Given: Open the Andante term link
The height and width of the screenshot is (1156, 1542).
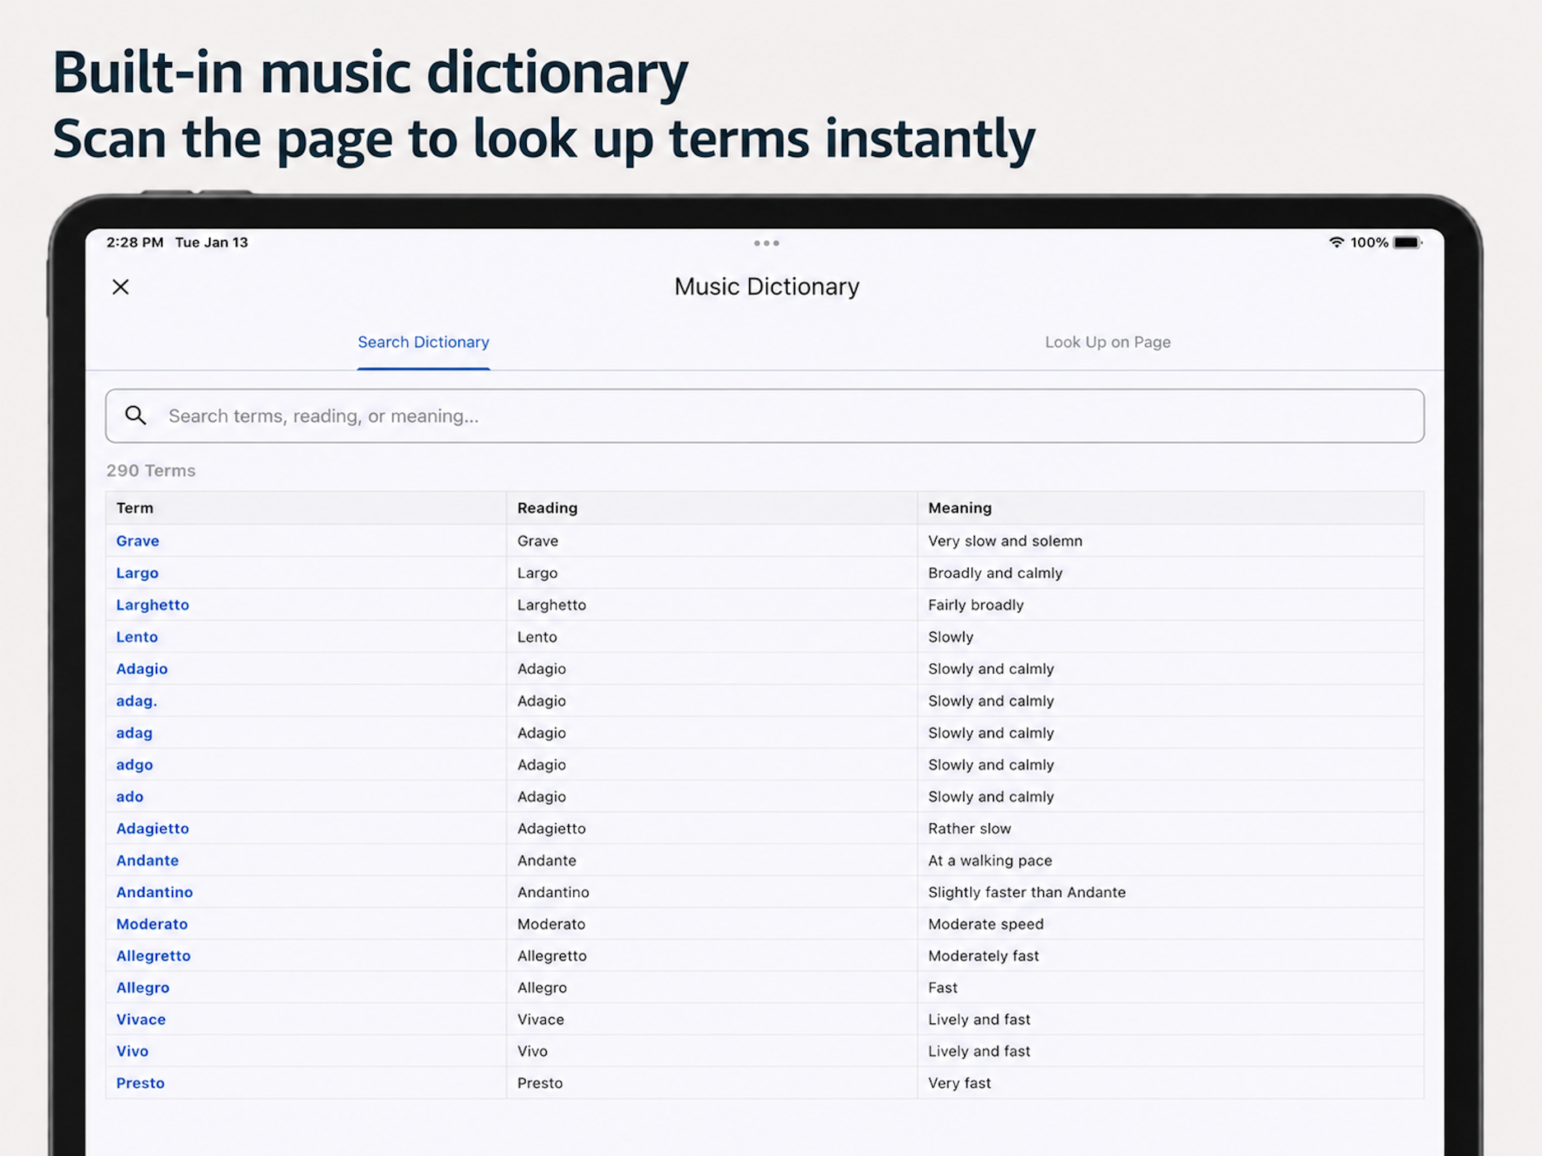Looking at the screenshot, I should (x=147, y=860).
